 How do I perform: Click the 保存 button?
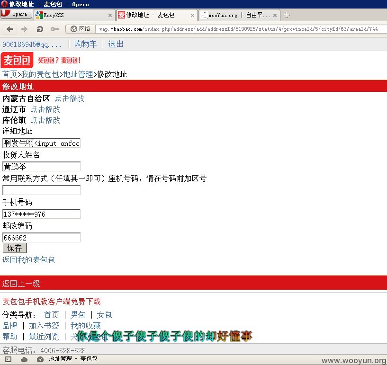click(15, 248)
